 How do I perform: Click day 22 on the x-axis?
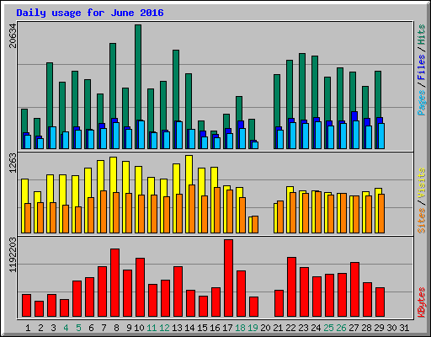click(x=290, y=328)
